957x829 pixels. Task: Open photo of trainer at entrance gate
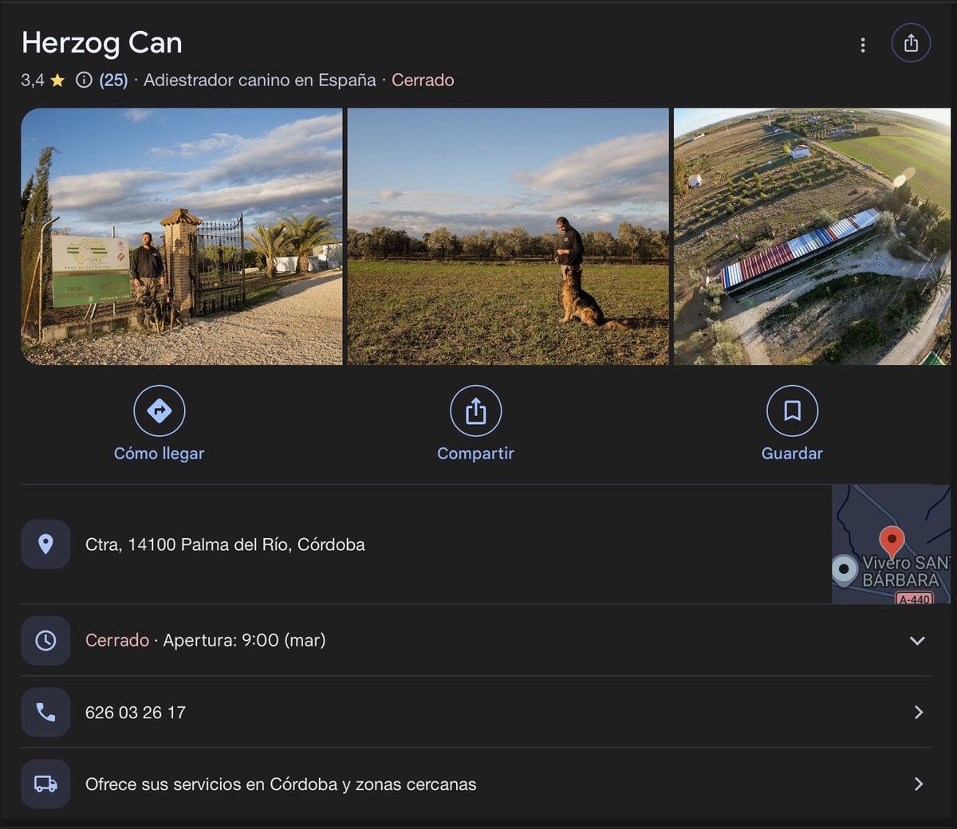[182, 237]
